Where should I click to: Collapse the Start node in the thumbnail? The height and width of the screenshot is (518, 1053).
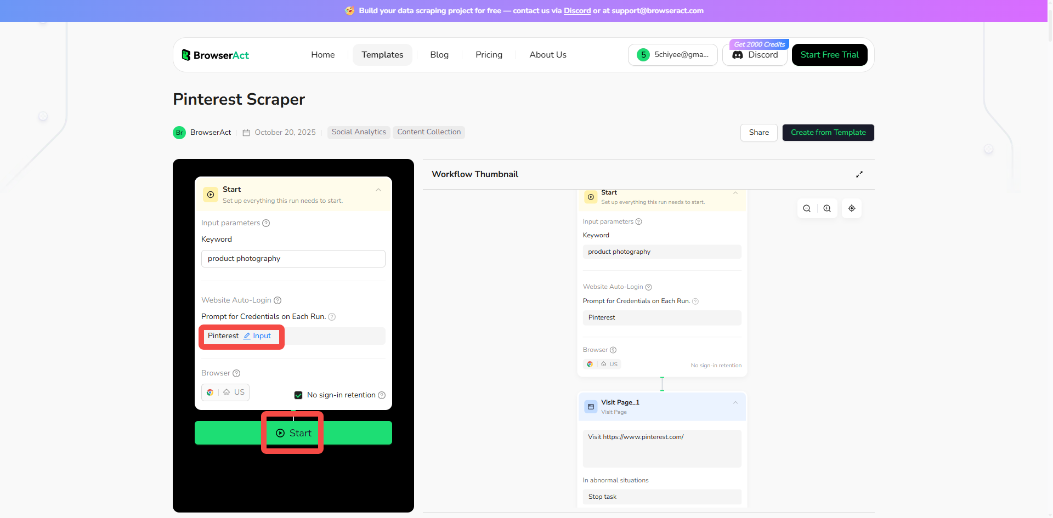pos(735,193)
